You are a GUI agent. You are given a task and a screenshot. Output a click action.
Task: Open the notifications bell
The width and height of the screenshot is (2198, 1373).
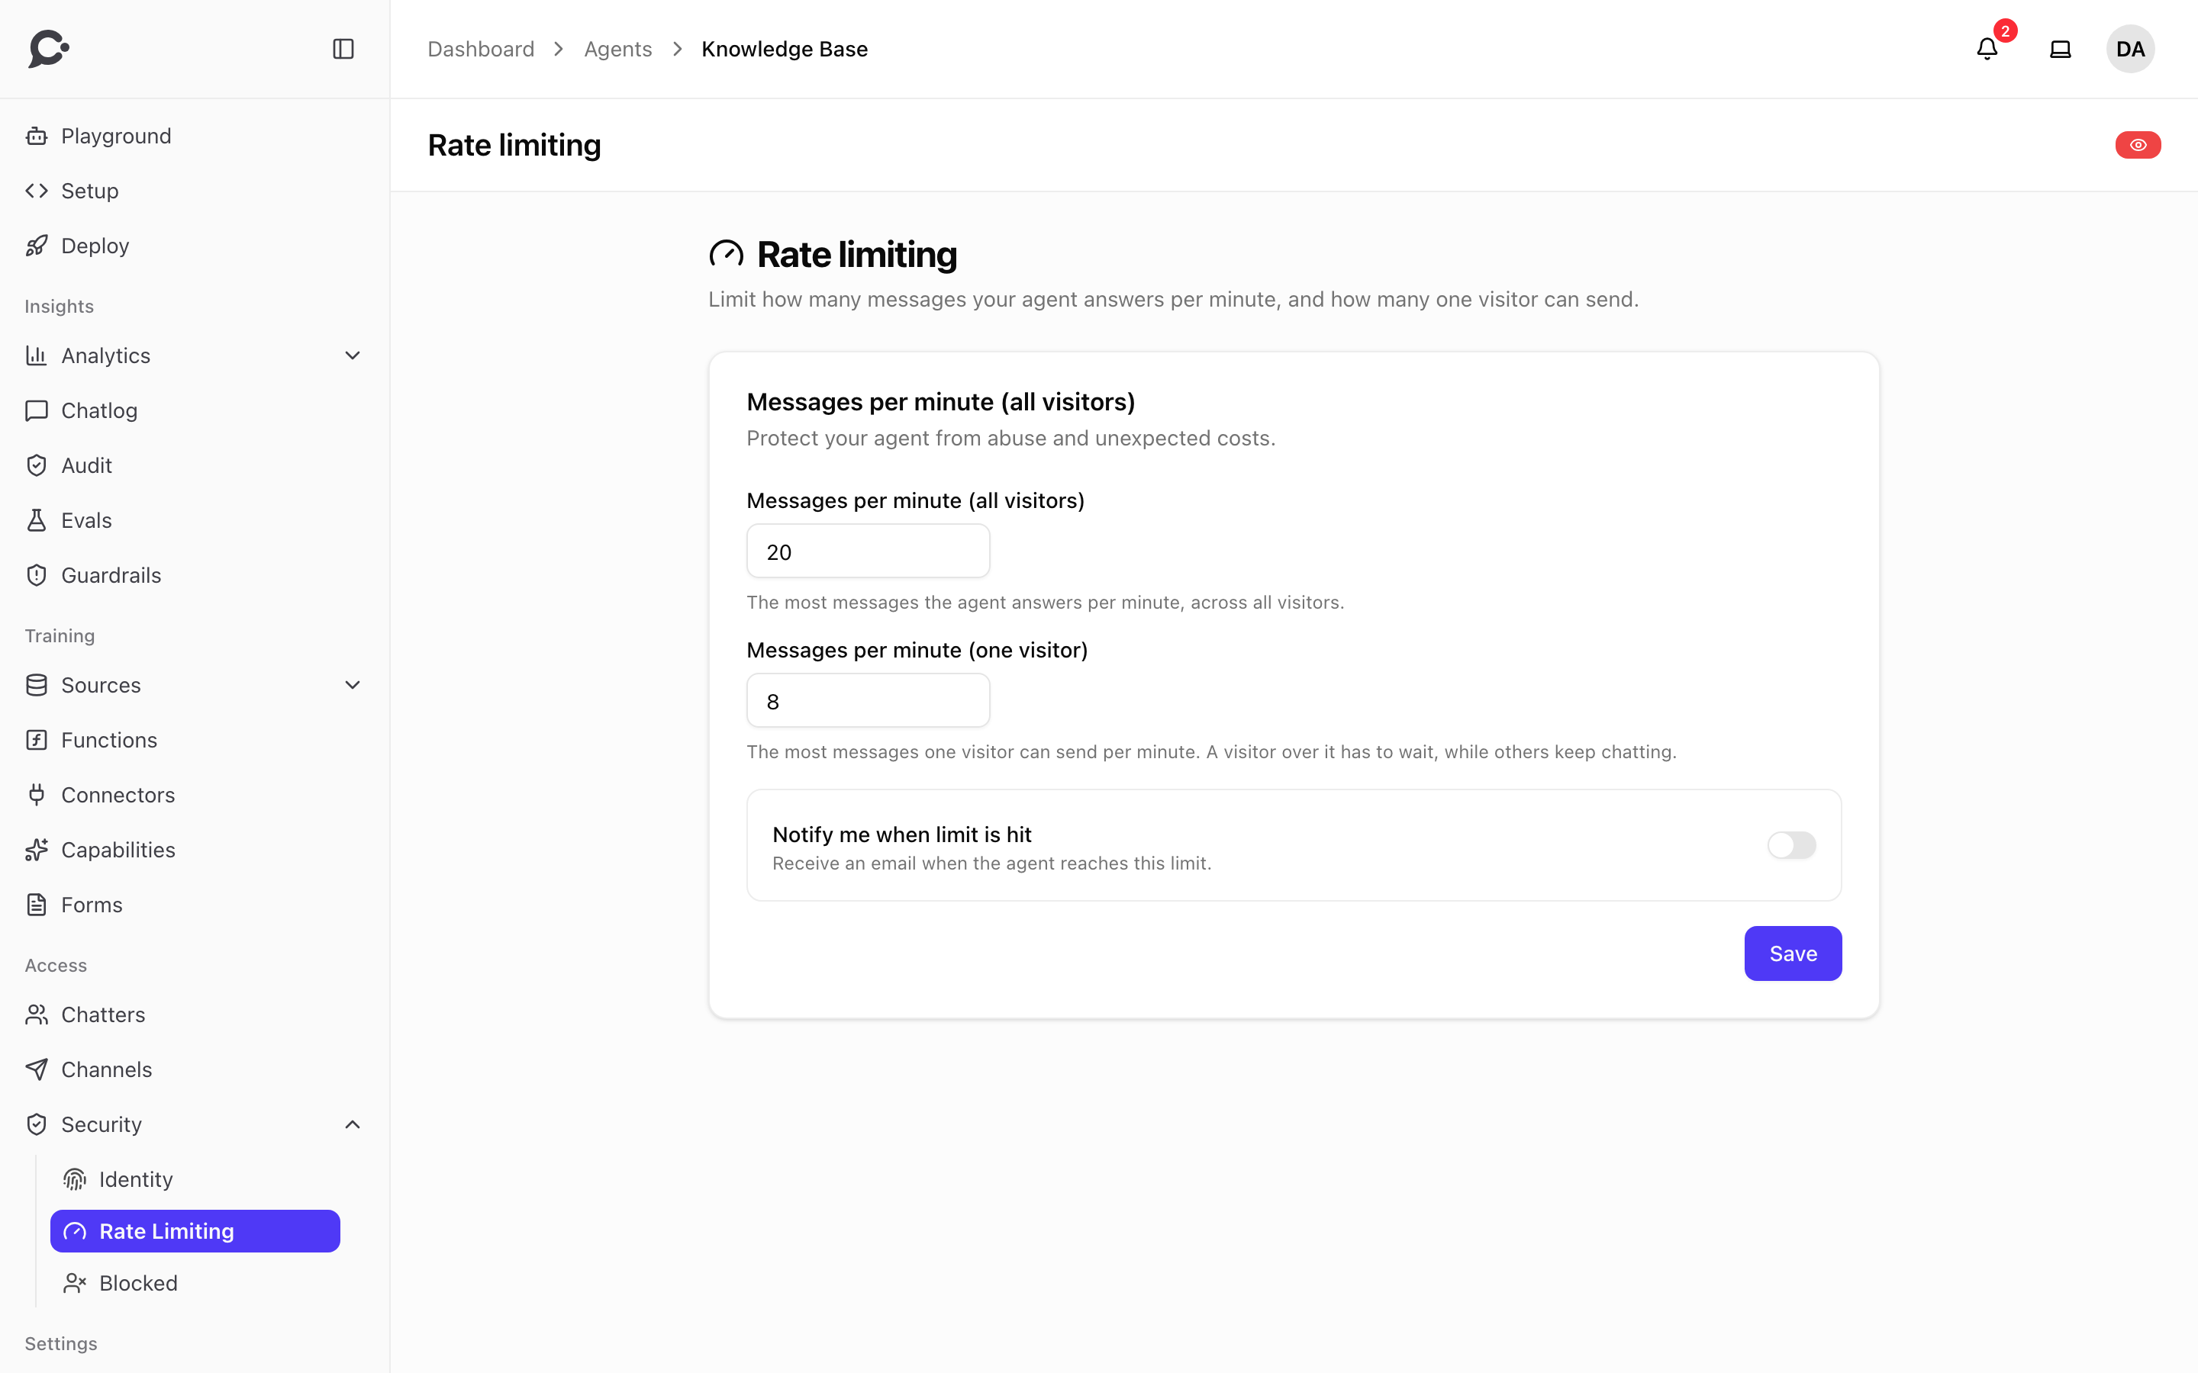[1987, 49]
